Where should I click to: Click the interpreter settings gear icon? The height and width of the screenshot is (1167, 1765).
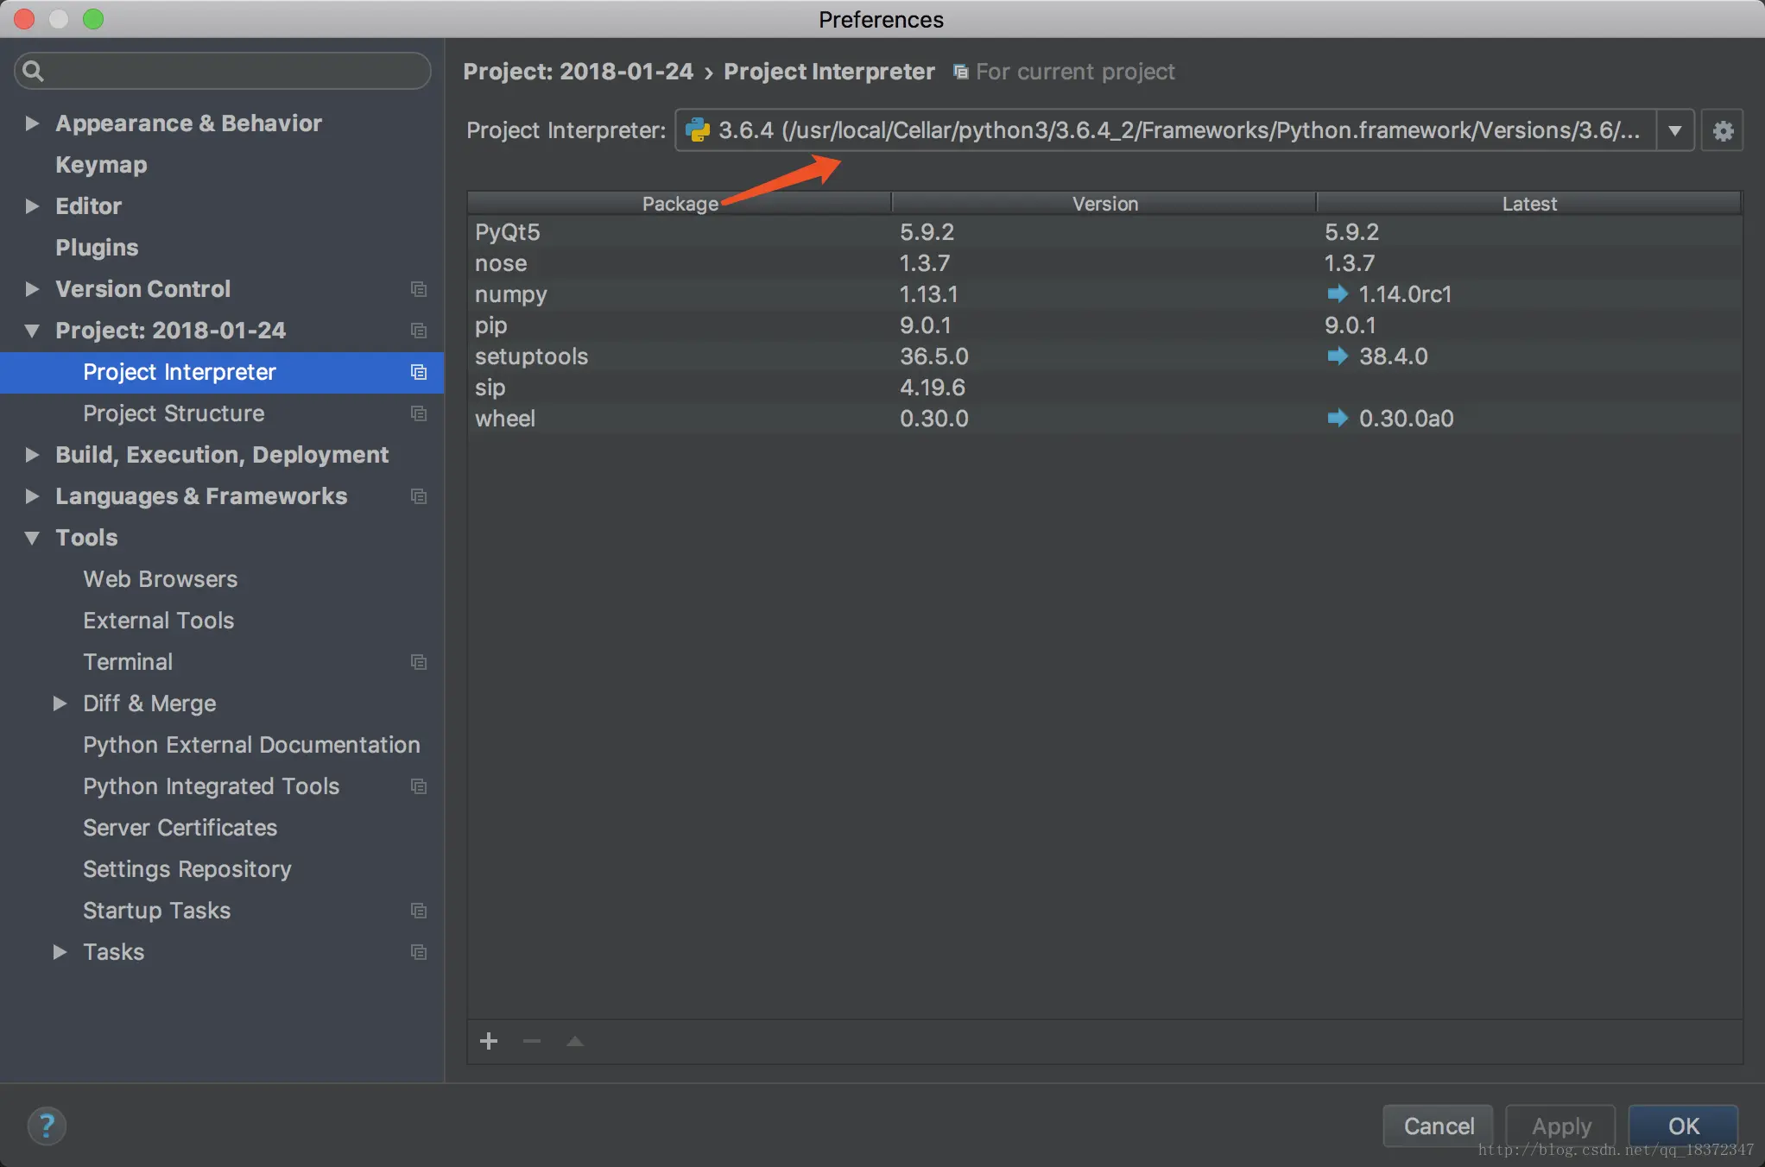[x=1722, y=131]
